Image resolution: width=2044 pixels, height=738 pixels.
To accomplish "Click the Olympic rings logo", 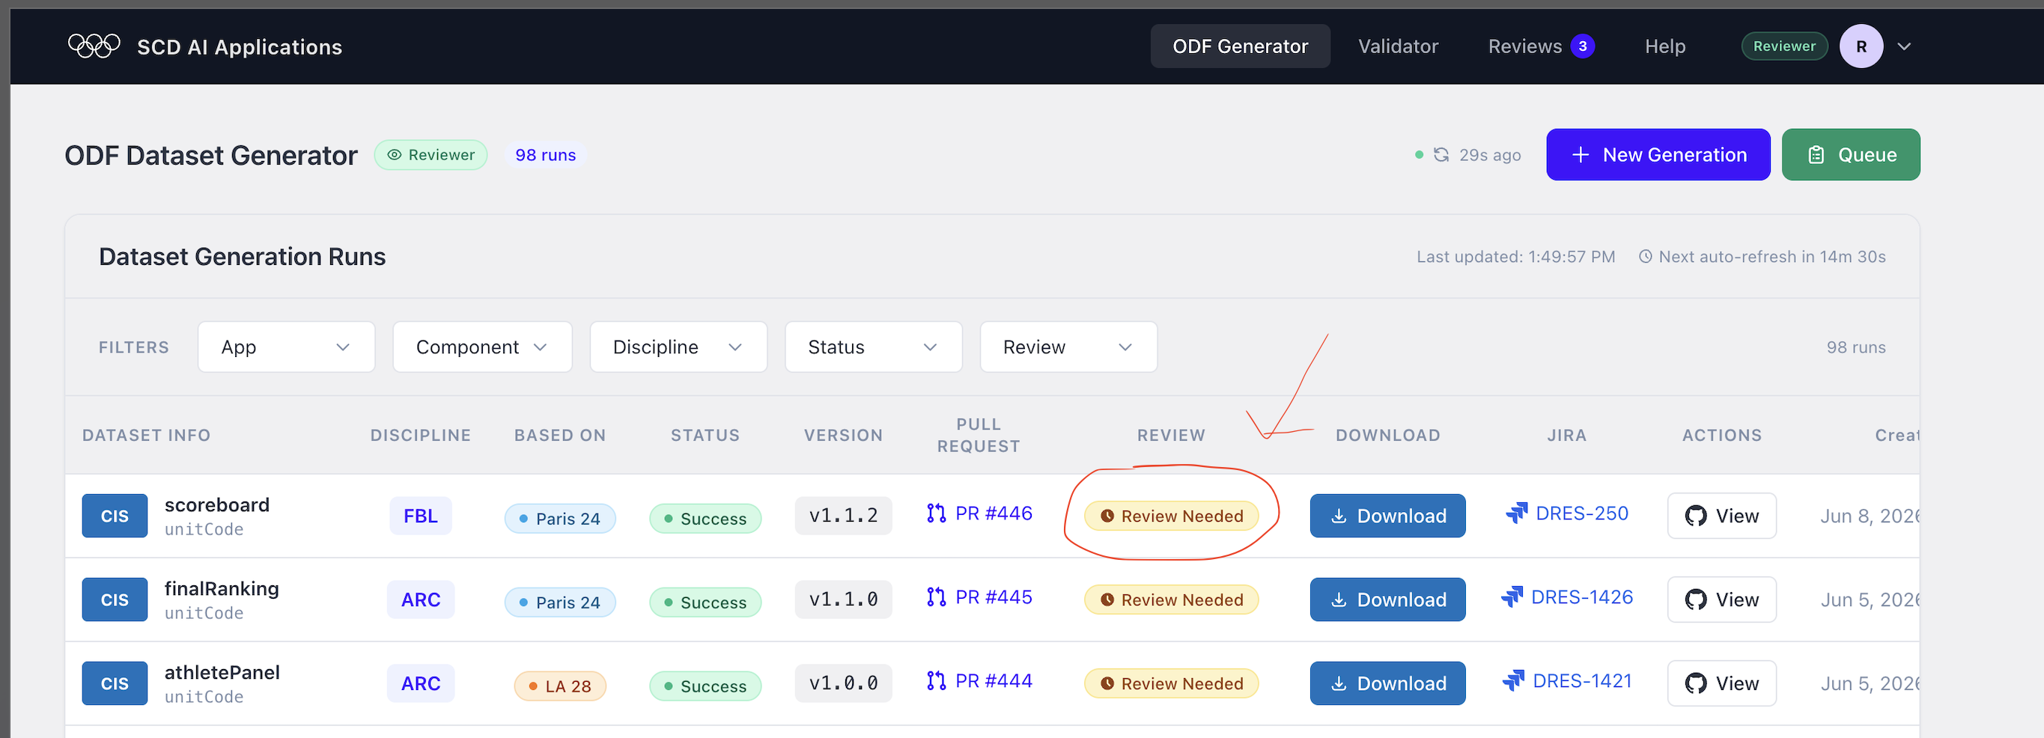I will [94, 46].
